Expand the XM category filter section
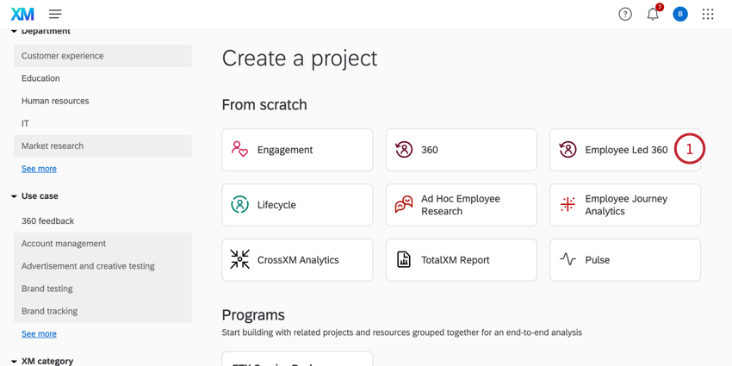The image size is (732, 366). (x=14, y=361)
